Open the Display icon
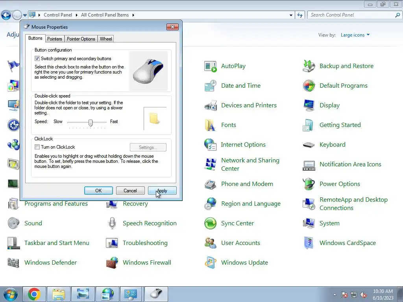The image size is (403, 302). [x=309, y=105]
